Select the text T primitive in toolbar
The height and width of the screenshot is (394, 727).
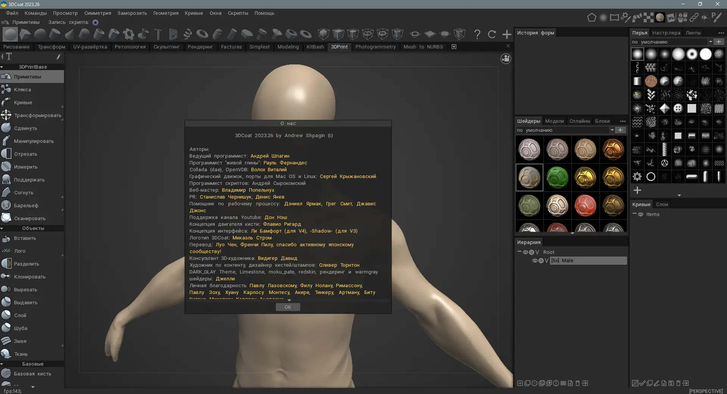pyautogui.click(x=158, y=34)
